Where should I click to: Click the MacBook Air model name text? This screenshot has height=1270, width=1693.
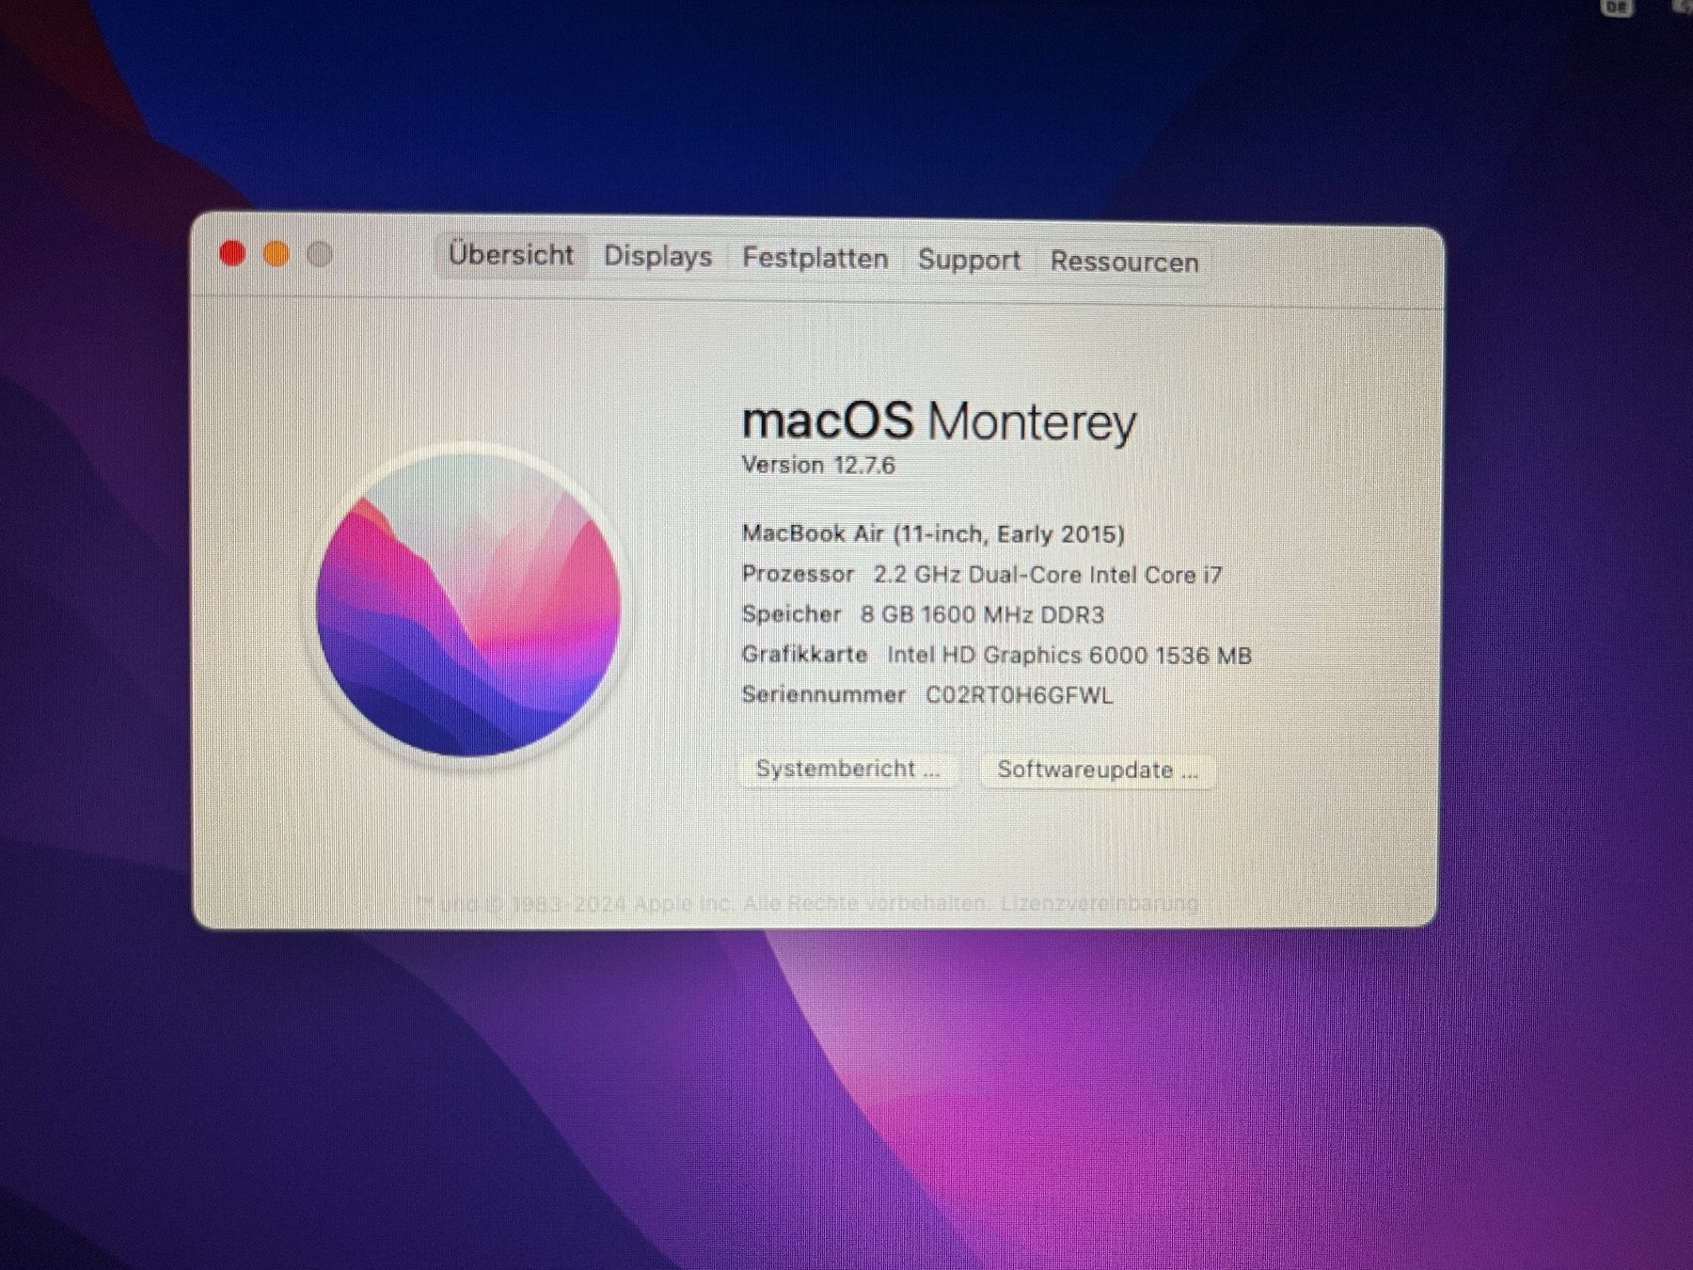click(933, 534)
